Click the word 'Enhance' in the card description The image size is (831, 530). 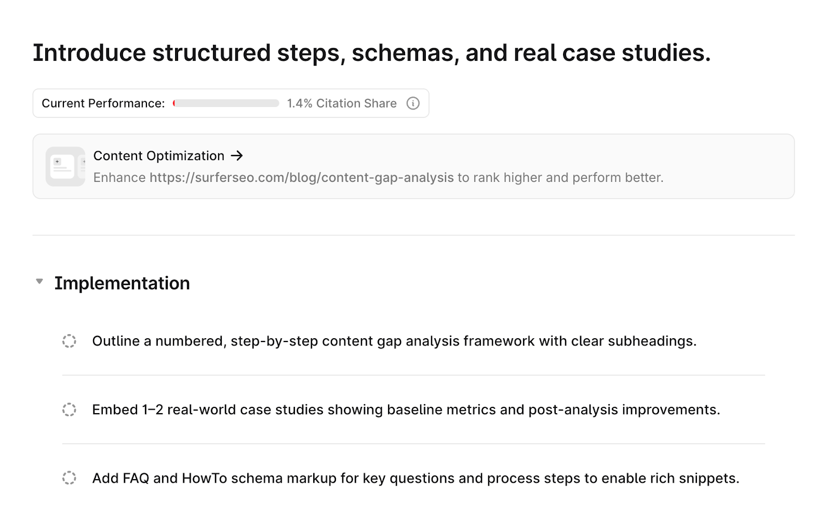(119, 178)
